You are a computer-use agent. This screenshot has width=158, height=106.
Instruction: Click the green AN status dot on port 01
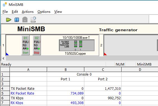coord(28,49)
